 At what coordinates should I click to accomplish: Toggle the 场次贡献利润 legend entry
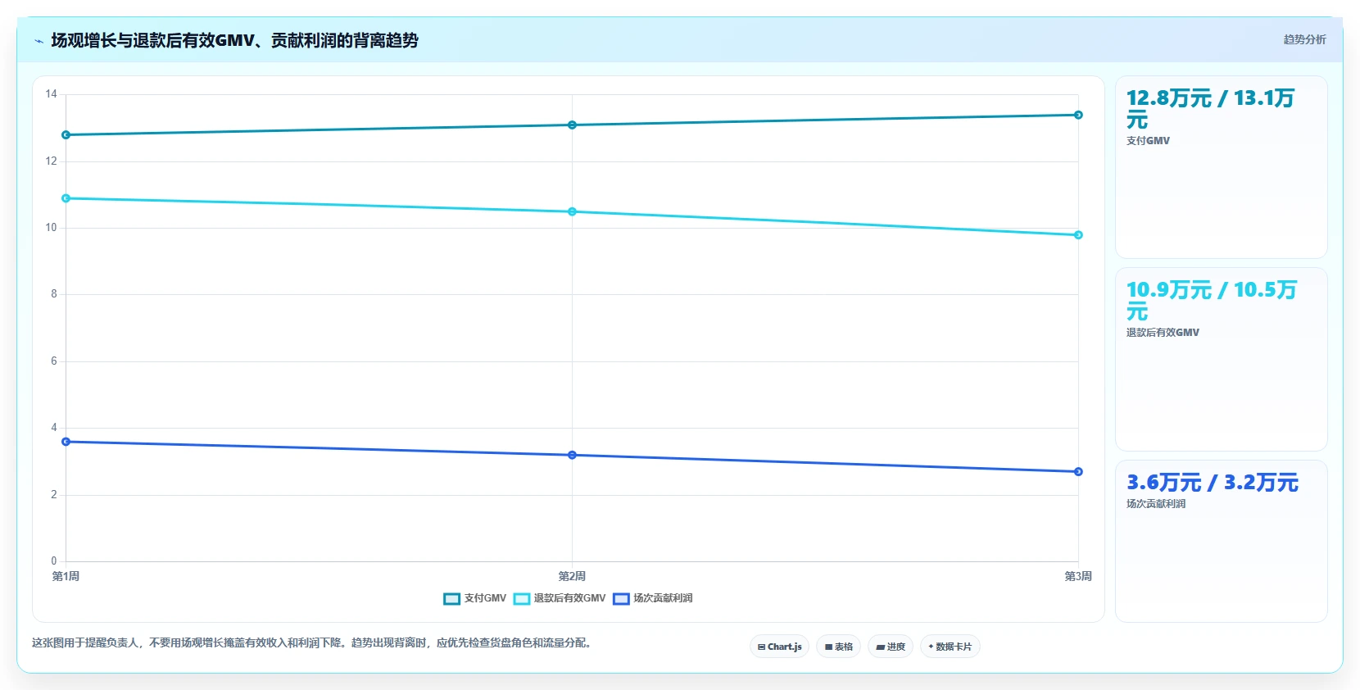point(653,598)
